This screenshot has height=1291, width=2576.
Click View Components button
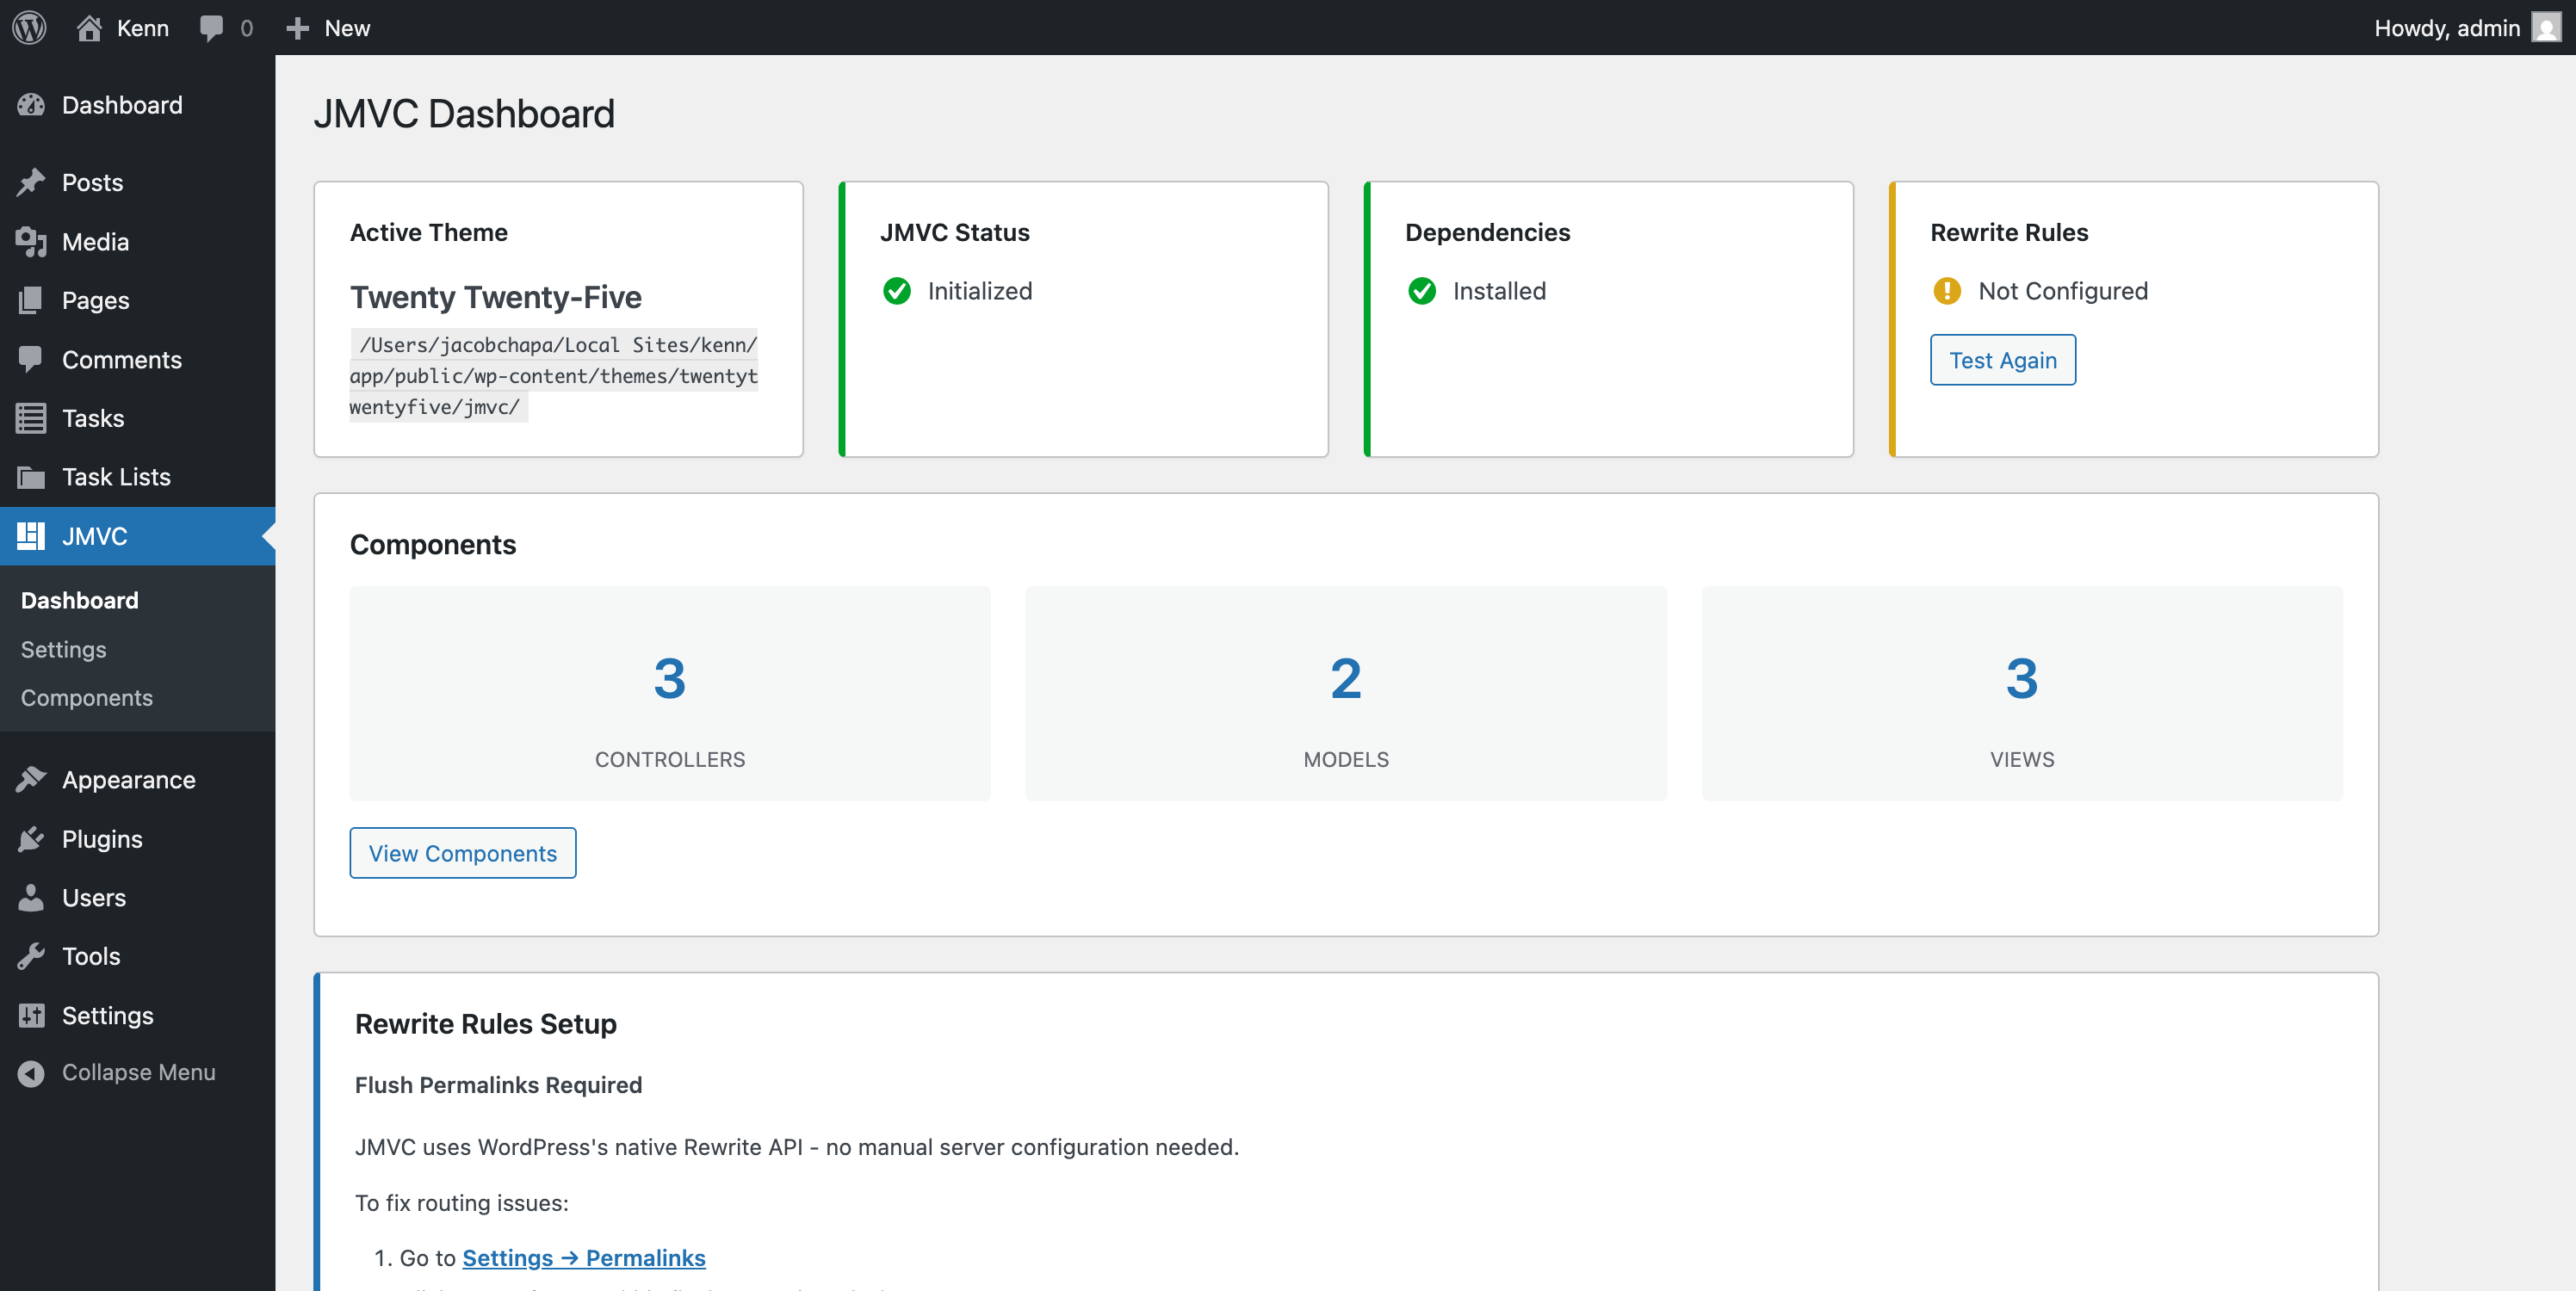[463, 853]
